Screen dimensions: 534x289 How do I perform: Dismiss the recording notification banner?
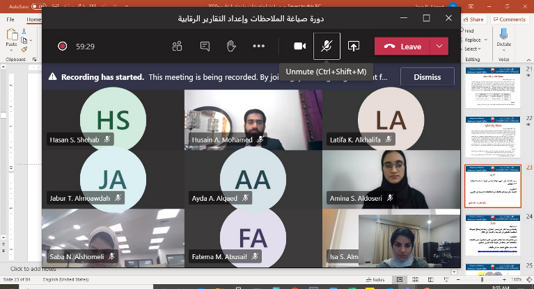tap(427, 77)
